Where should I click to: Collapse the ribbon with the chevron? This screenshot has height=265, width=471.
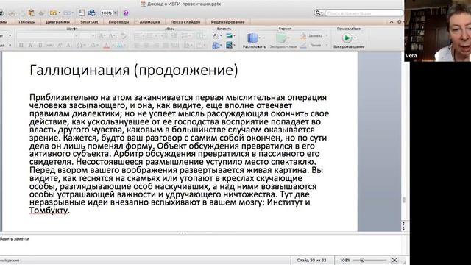392,22
